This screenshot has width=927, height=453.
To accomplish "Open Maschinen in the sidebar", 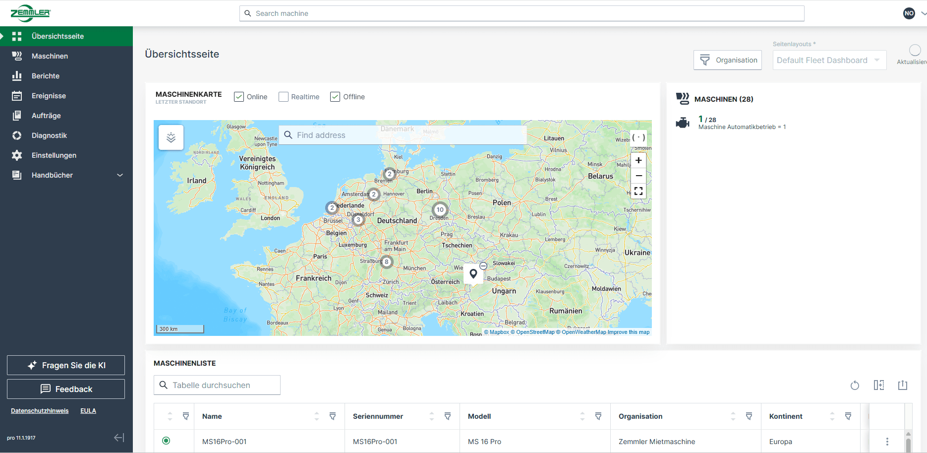I will 66,56.
